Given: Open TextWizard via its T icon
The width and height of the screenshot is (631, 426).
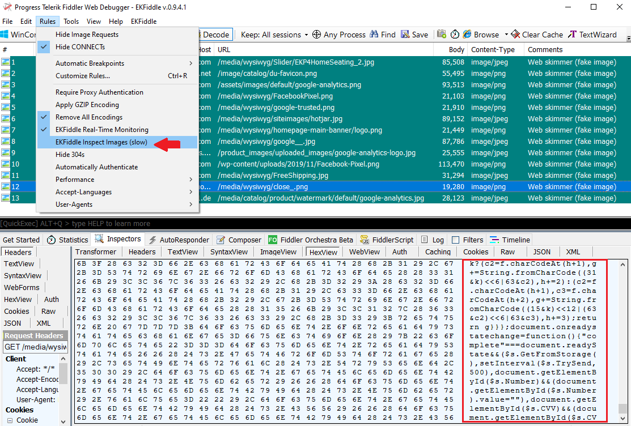Looking at the screenshot, I should pos(572,35).
